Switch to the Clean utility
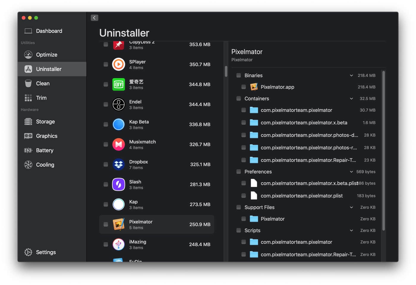 52,83
